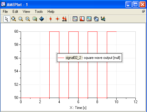
Task: Enable the crosshair cursor tool
Action: coord(58,19)
